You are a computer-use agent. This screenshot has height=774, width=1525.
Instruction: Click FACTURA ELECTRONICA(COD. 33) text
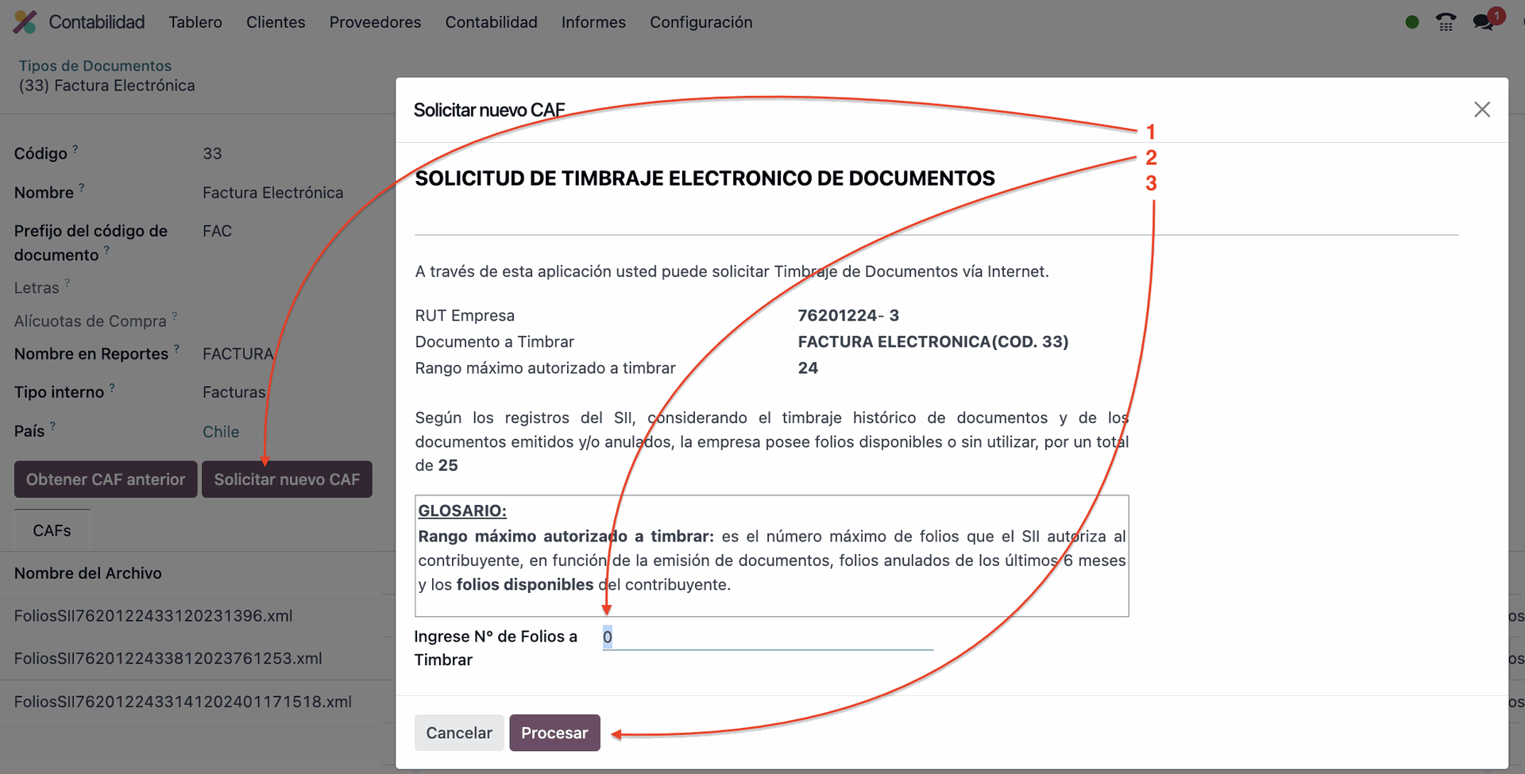933,341
